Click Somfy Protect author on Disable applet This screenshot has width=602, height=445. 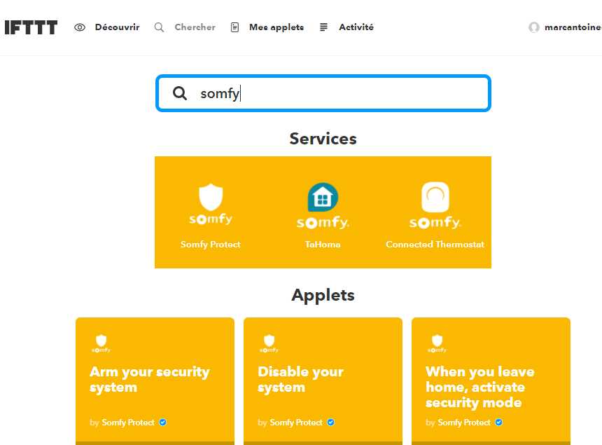296,423
